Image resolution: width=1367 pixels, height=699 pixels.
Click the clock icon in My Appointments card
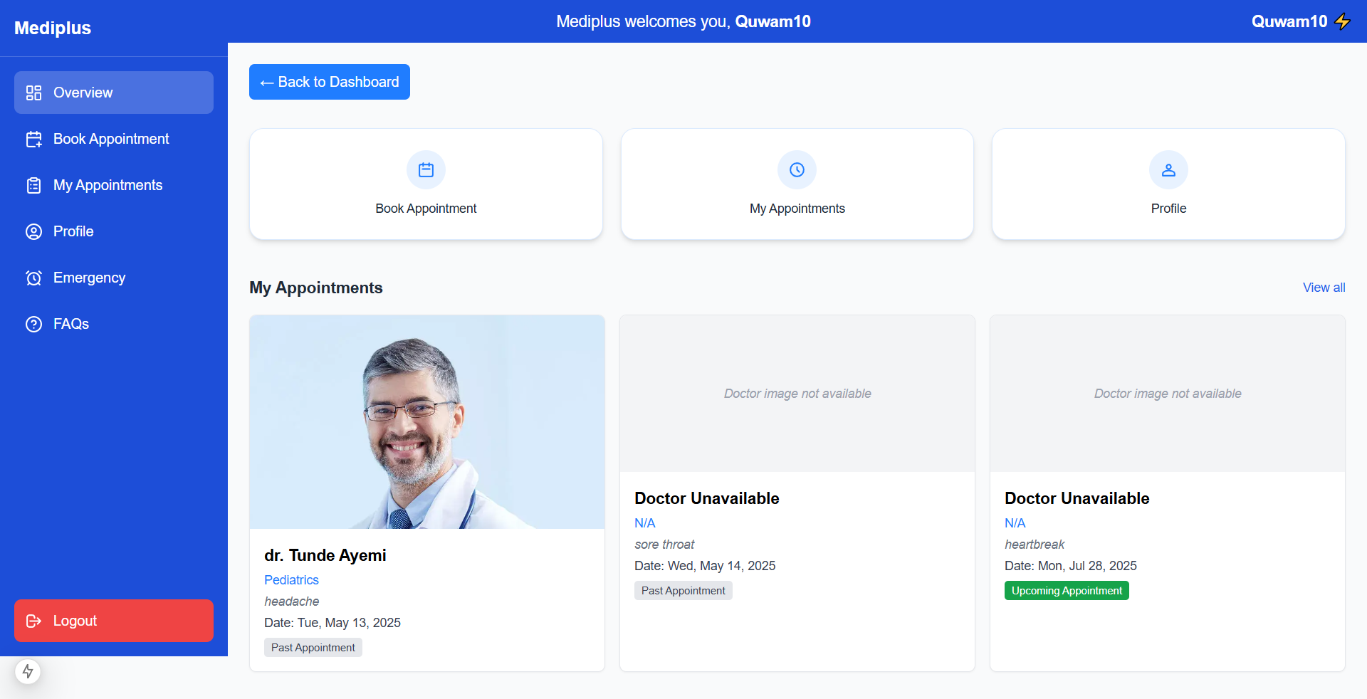797,169
